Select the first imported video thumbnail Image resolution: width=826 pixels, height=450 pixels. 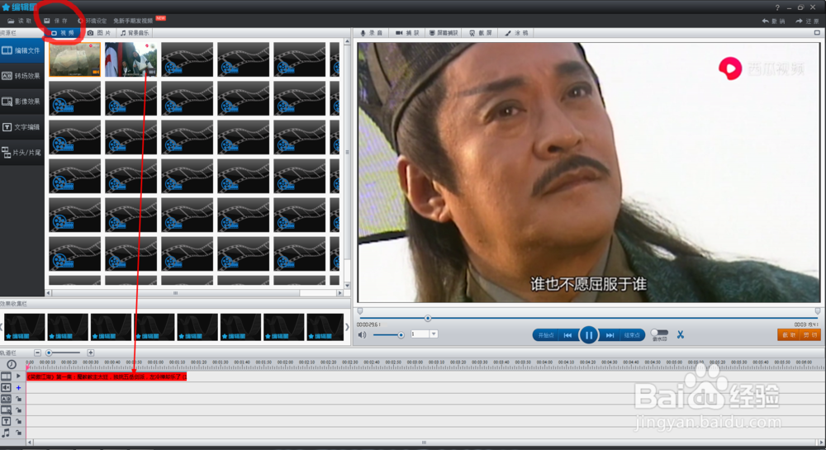tap(75, 59)
